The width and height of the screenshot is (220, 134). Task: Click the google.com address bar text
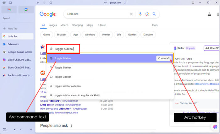point(115,3)
